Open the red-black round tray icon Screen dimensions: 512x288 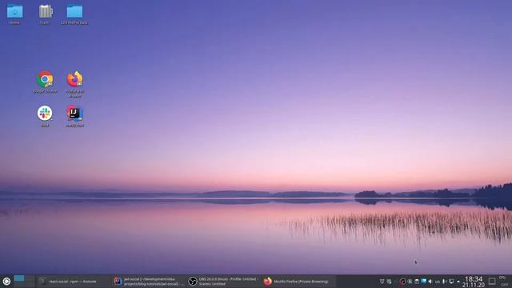point(402,282)
